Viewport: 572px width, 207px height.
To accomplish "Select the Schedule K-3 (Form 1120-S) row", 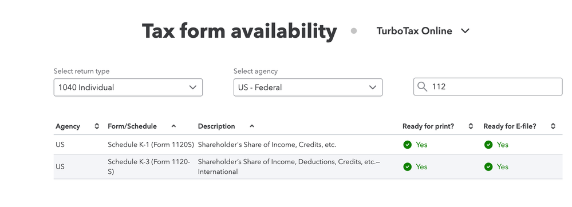I will coord(308,166).
